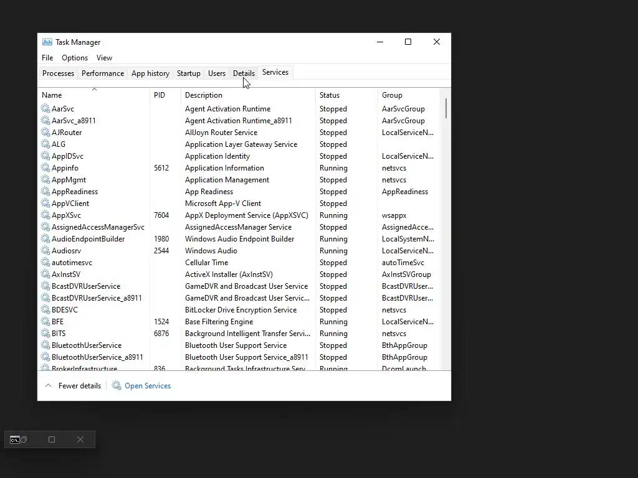
Task: Click the command prompt icon in the taskbar preview
Action: pyautogui.click(x=15, y=440)
